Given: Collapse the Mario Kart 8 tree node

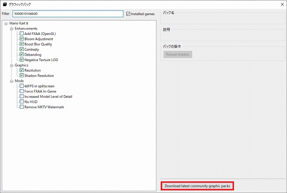Looking at the screenshot, I should point(6,23).
